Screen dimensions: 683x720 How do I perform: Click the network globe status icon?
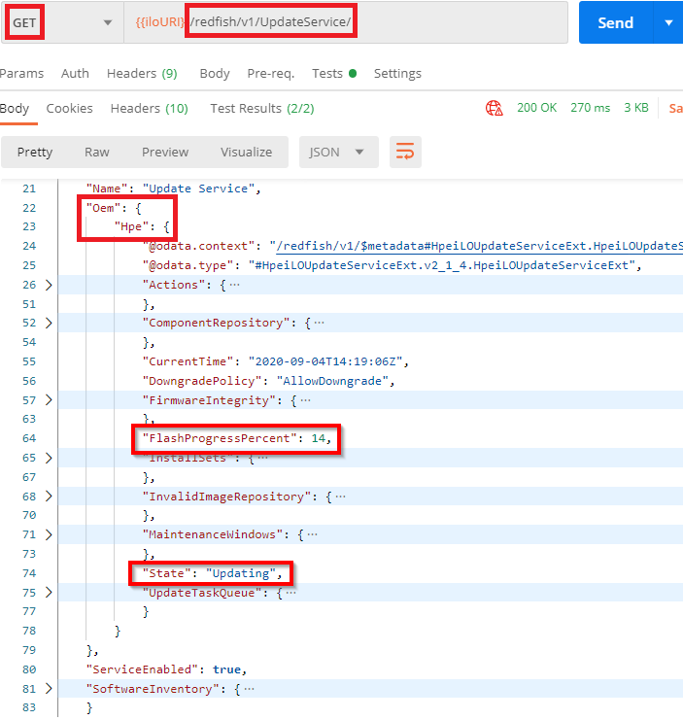click(495, 109)
